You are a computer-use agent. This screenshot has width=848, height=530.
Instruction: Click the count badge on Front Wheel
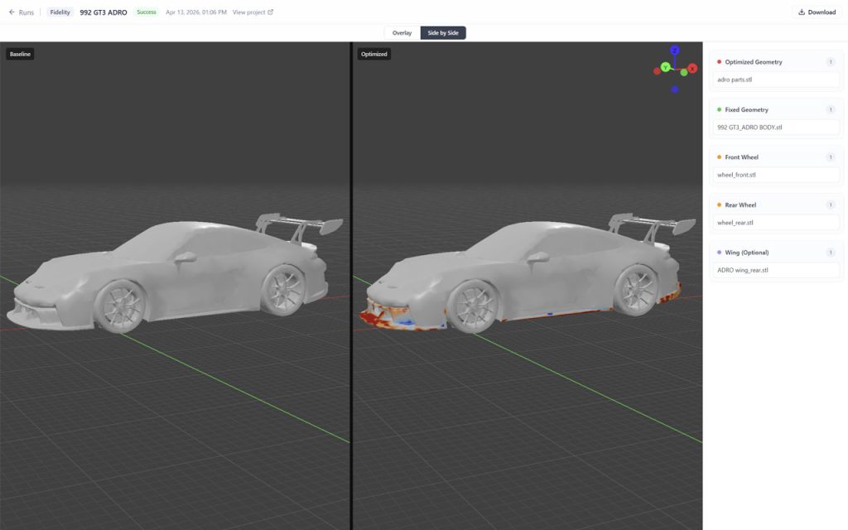click(831, 157)
